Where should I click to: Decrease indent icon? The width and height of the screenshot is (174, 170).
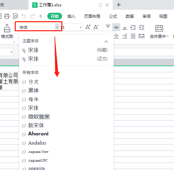click(x=133, y=27)
